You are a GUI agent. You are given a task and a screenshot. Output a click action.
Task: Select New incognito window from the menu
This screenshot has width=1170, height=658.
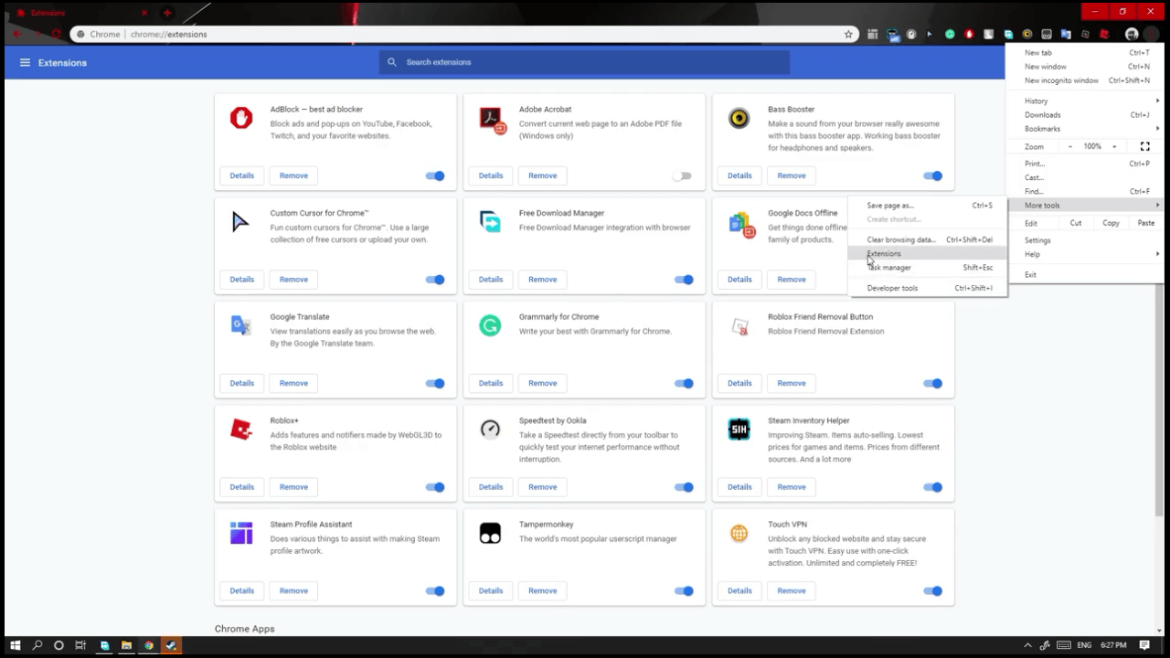tap(1084, 80)
